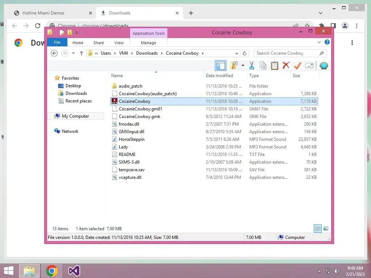Image resolution: width=371 pixels, height=278 pixels.
Task: Open Visual Studio from the taskbar
Action: point(74,271)
